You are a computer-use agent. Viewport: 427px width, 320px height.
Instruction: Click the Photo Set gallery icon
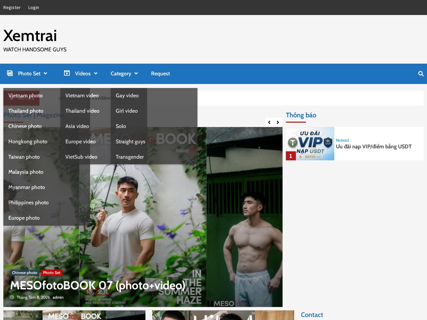tap(10, 73)
